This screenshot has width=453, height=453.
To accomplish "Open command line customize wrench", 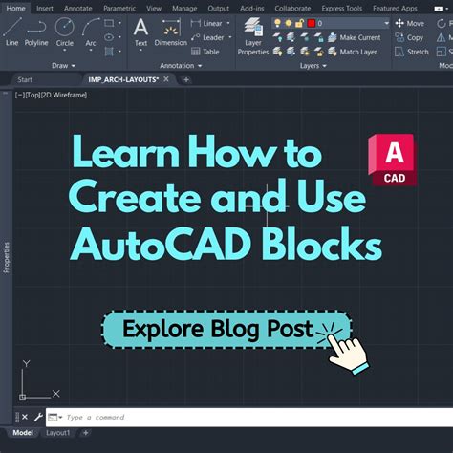I will point(38,417).
